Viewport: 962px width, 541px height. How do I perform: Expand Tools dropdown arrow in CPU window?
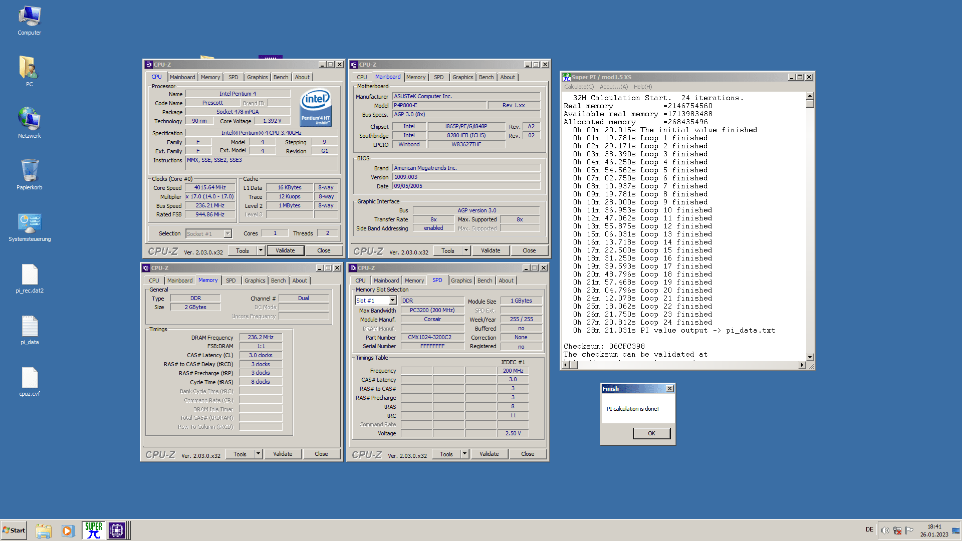[x=261, y=250]
